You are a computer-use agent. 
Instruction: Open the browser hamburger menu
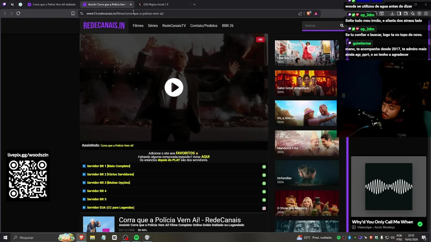coord(426,13)
